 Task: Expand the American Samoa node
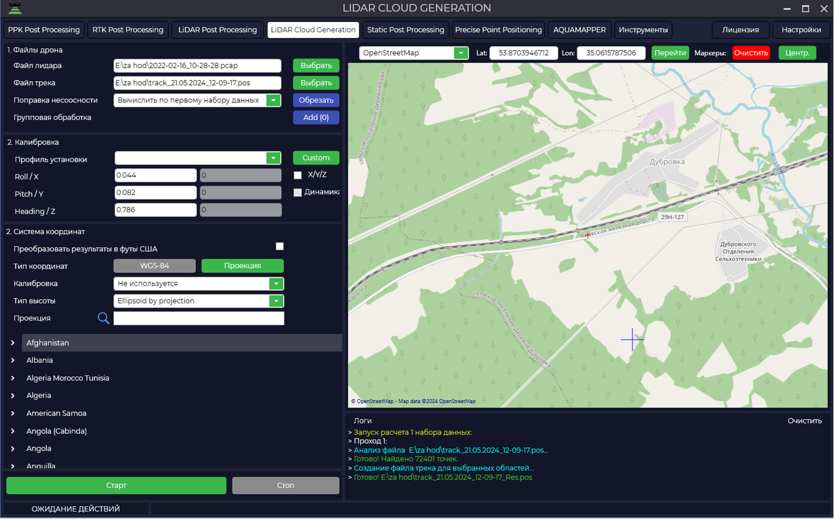[x=13, y=413]
